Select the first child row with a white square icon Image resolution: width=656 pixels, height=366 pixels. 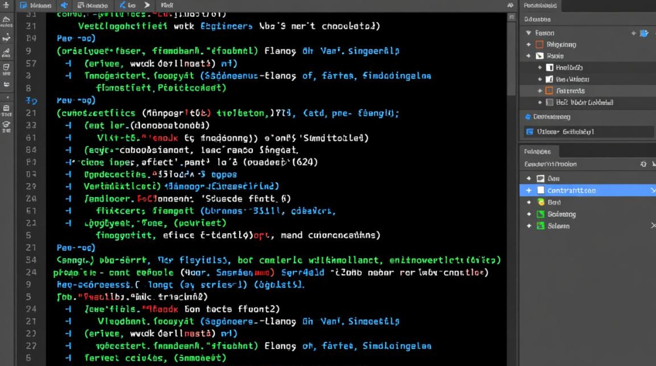pos(587,68)
